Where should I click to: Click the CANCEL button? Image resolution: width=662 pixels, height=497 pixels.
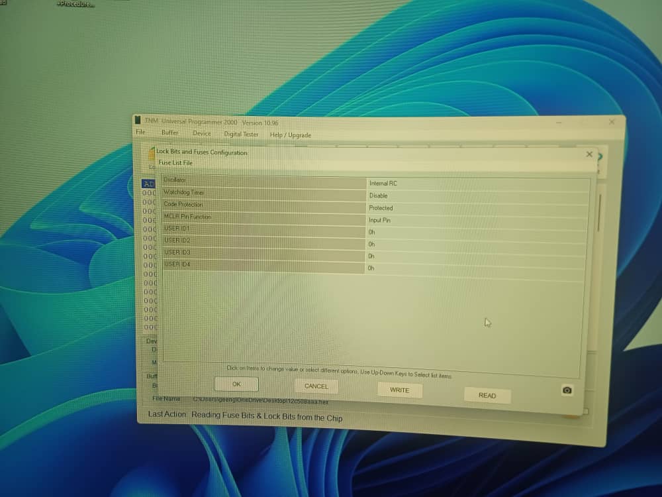316,386
